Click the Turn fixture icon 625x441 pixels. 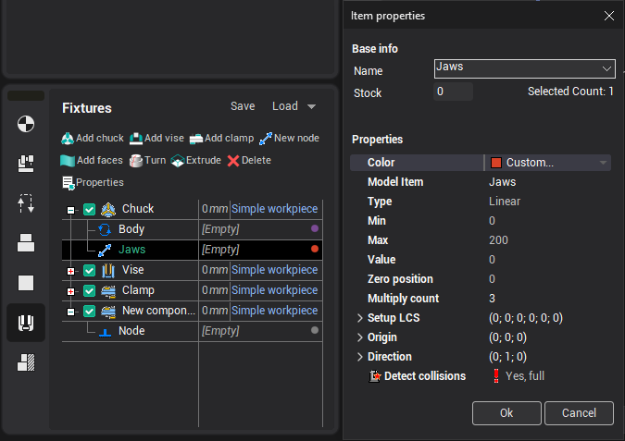click(136, 161)
